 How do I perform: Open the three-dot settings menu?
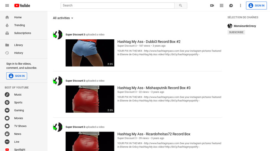point(240,5)
